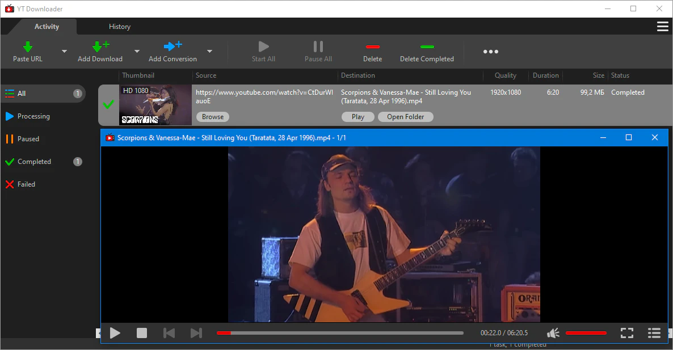This screenshot has height=350, width=673.
Task: Click the player Play button
Action: point(115,333)
